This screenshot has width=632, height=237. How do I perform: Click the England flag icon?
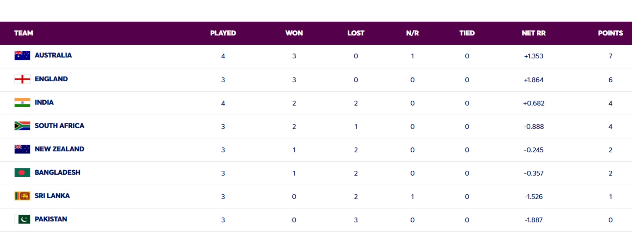[22, 79]
